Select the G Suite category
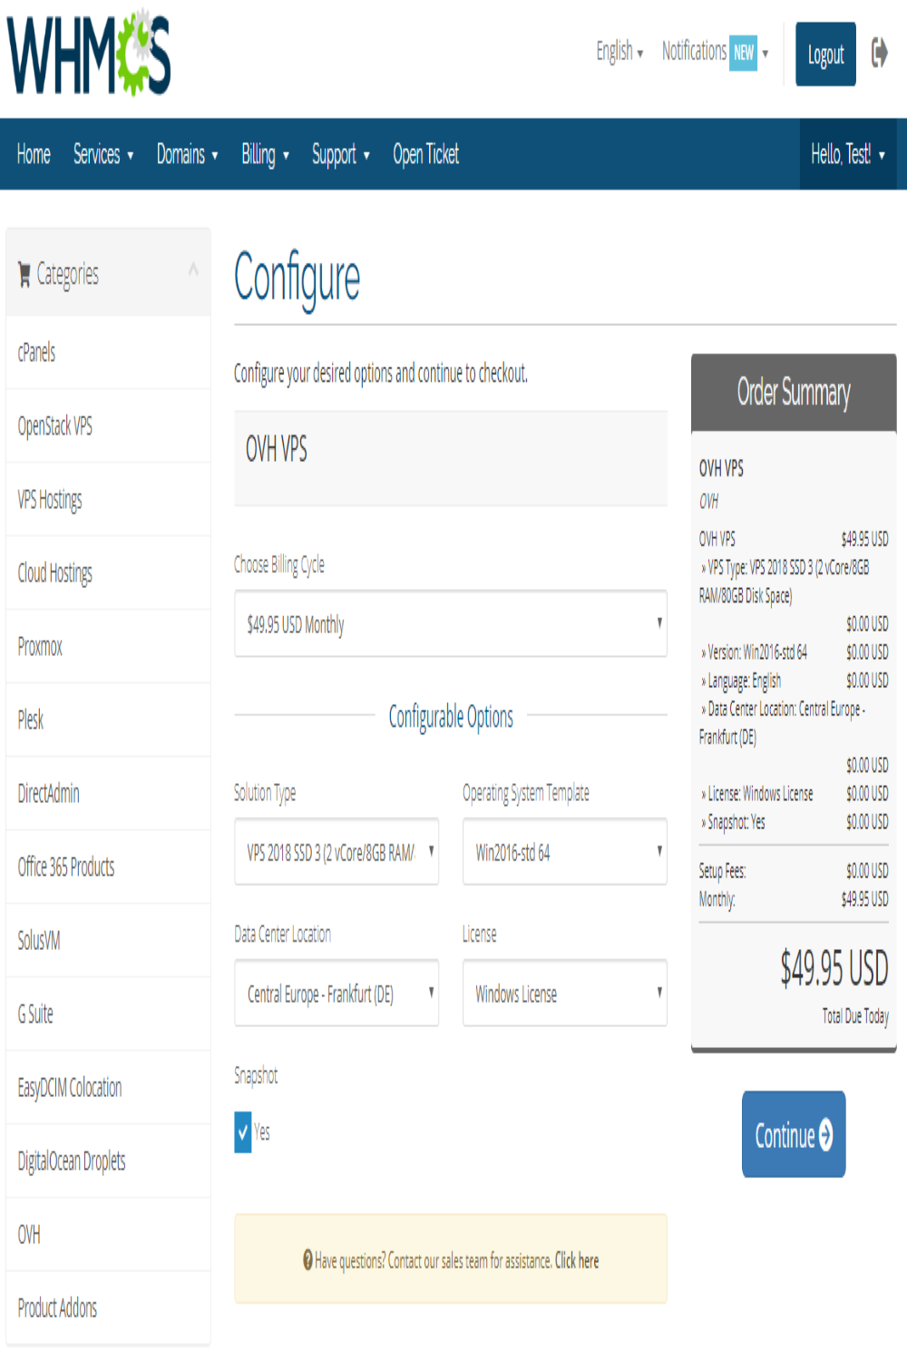 coord(108,1014)
